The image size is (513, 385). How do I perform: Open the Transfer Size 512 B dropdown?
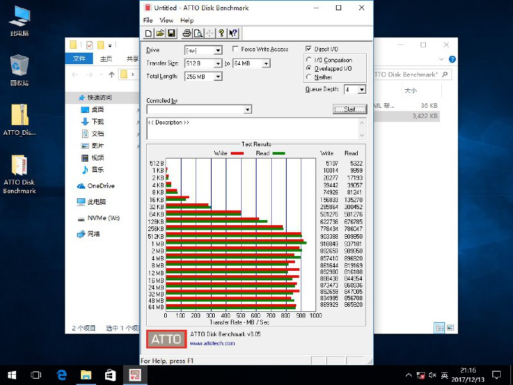pyautogui.click(x=218, y=64)
